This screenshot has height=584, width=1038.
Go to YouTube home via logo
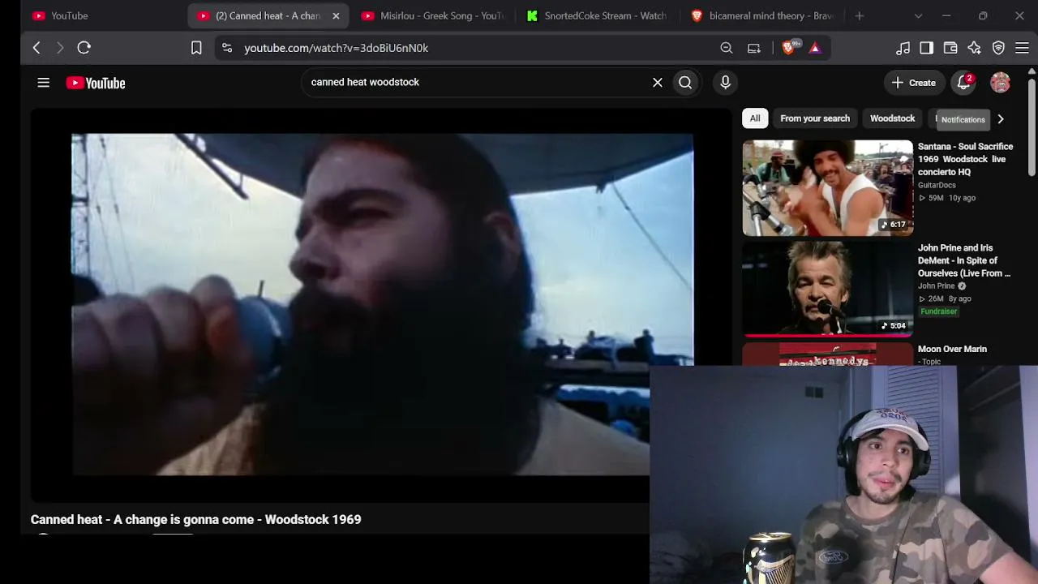[x=96, y=83]
